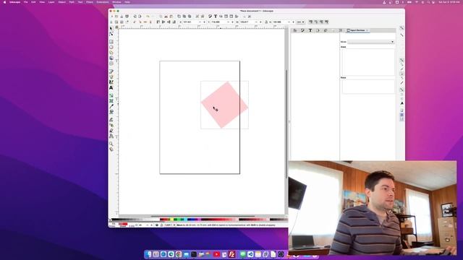The height and width of the screenshot is (260, 463).
Task: Select the Text tool (A icon)
Action: 111,88
